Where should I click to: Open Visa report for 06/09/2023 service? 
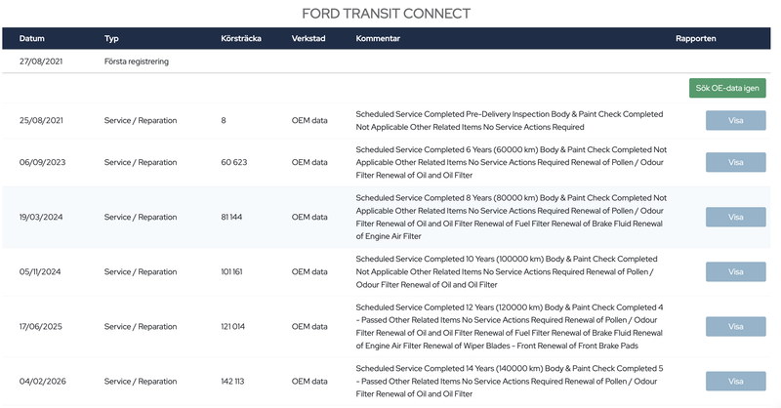click(x=736, y=162)
